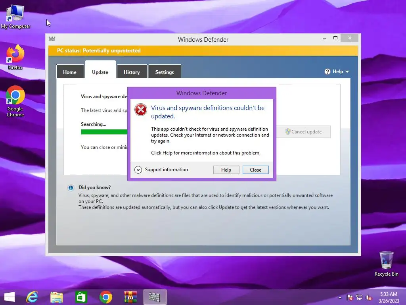
Task: Maximize the Windows Defender window
Action: point(335,38)
